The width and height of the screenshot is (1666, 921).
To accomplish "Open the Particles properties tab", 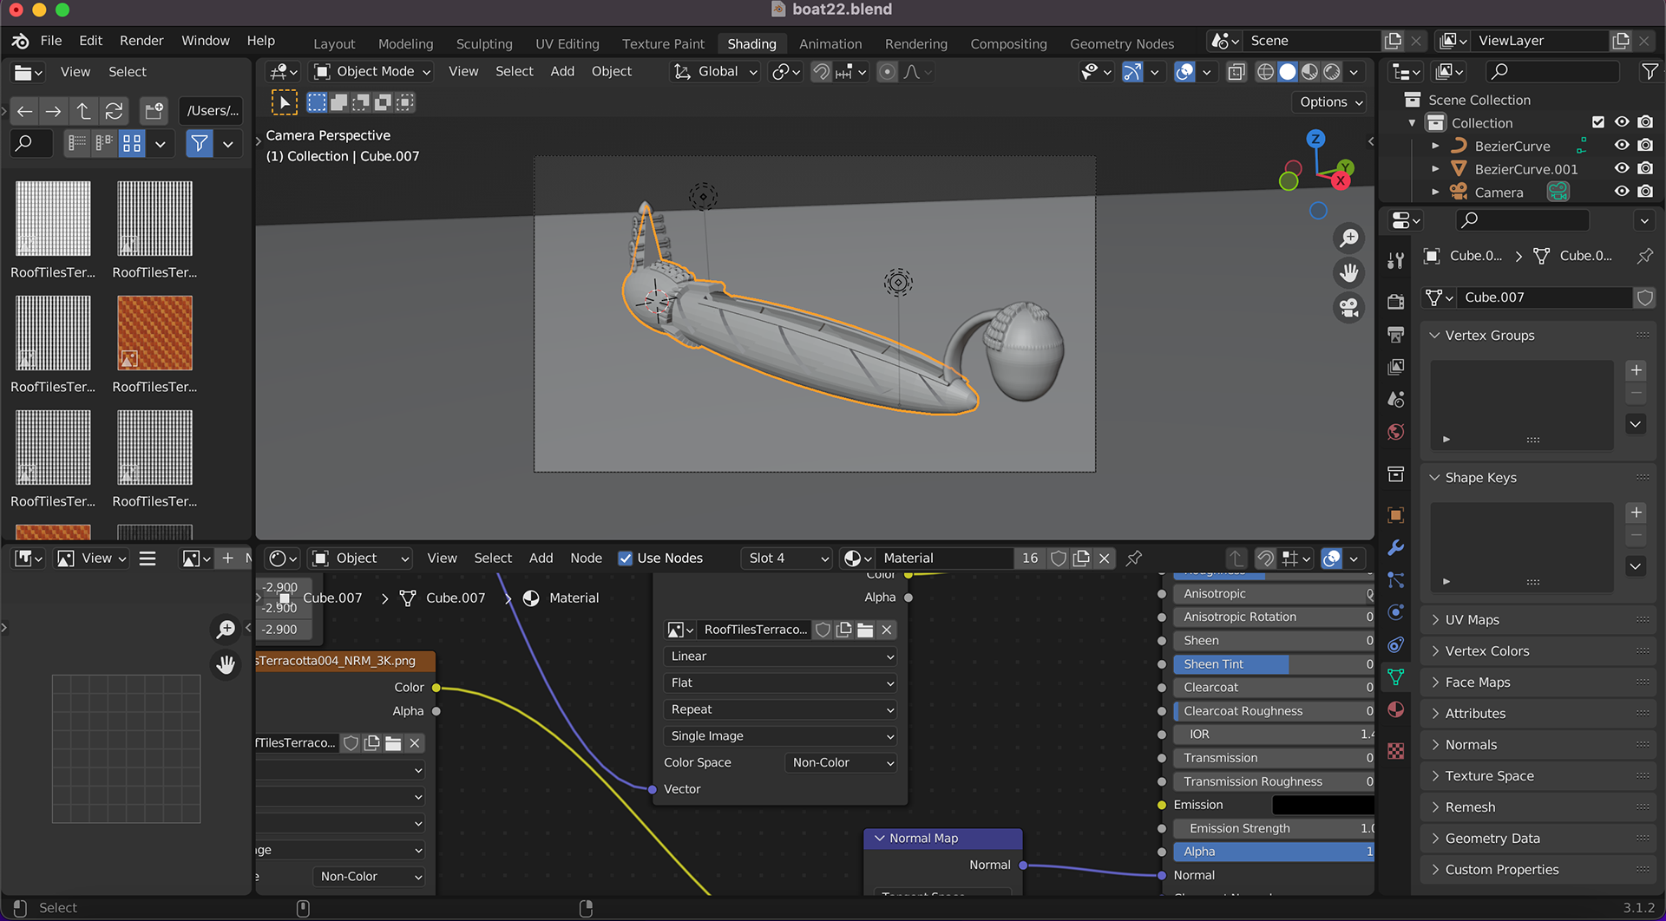I will 1395,579.
